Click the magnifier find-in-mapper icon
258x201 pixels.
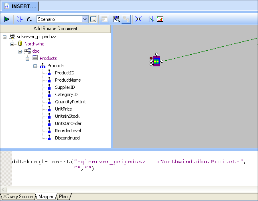coord(116,19)
